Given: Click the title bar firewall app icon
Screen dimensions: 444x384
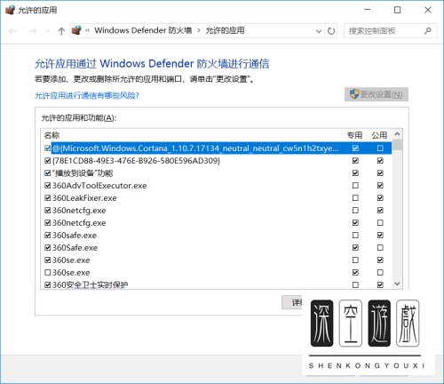Looking at the screenshot, I should (10, 10).
